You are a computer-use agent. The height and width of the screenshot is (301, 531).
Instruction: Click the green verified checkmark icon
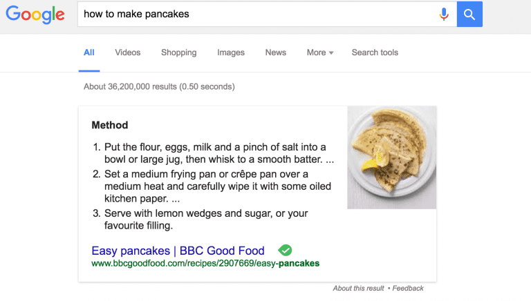coord(285,250)
